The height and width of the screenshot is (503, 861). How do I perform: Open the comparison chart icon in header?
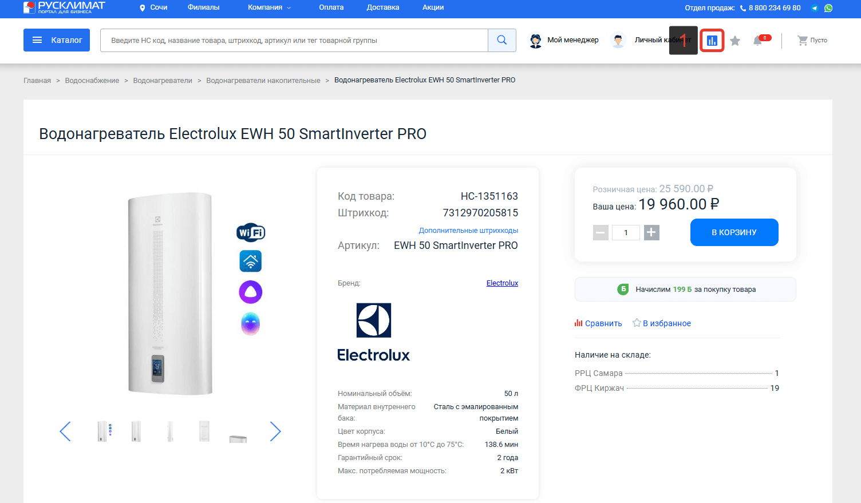point(712,41)
